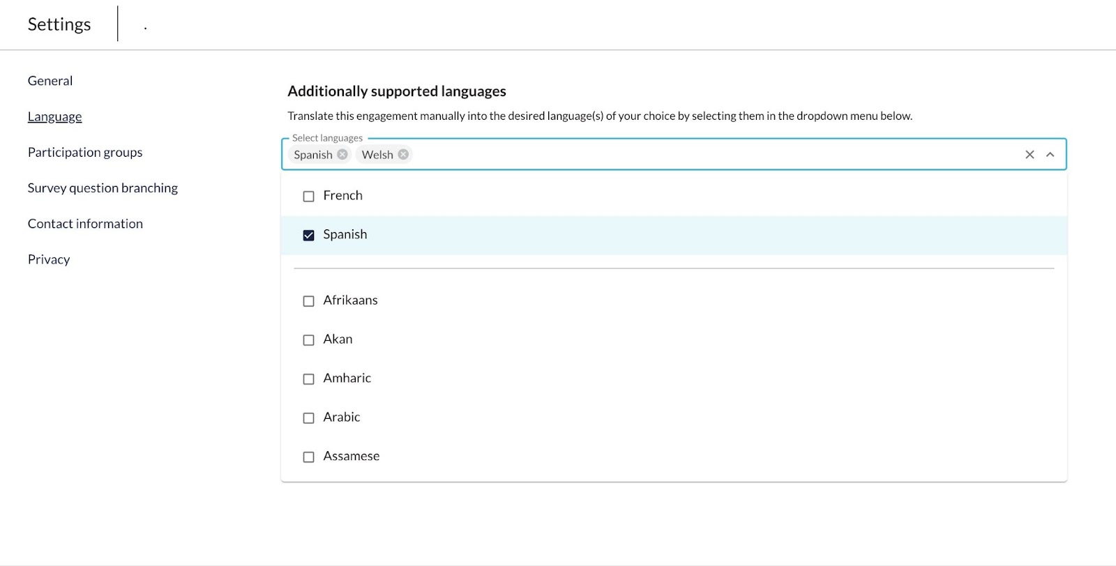Tick the Akan checkbox
Screen dimensions: 1116x566
[308, 340]
